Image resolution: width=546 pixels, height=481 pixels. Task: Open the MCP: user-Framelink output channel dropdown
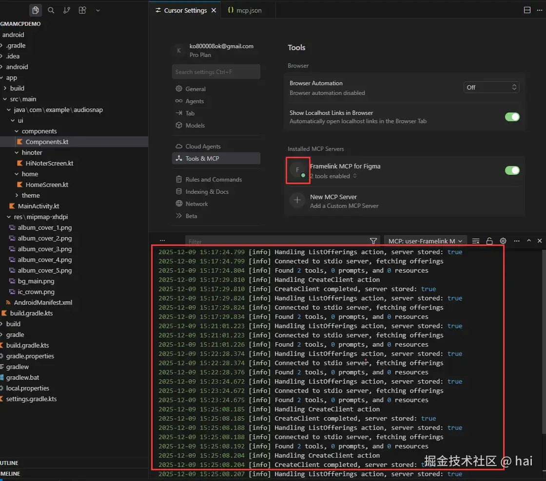[425, 241]
